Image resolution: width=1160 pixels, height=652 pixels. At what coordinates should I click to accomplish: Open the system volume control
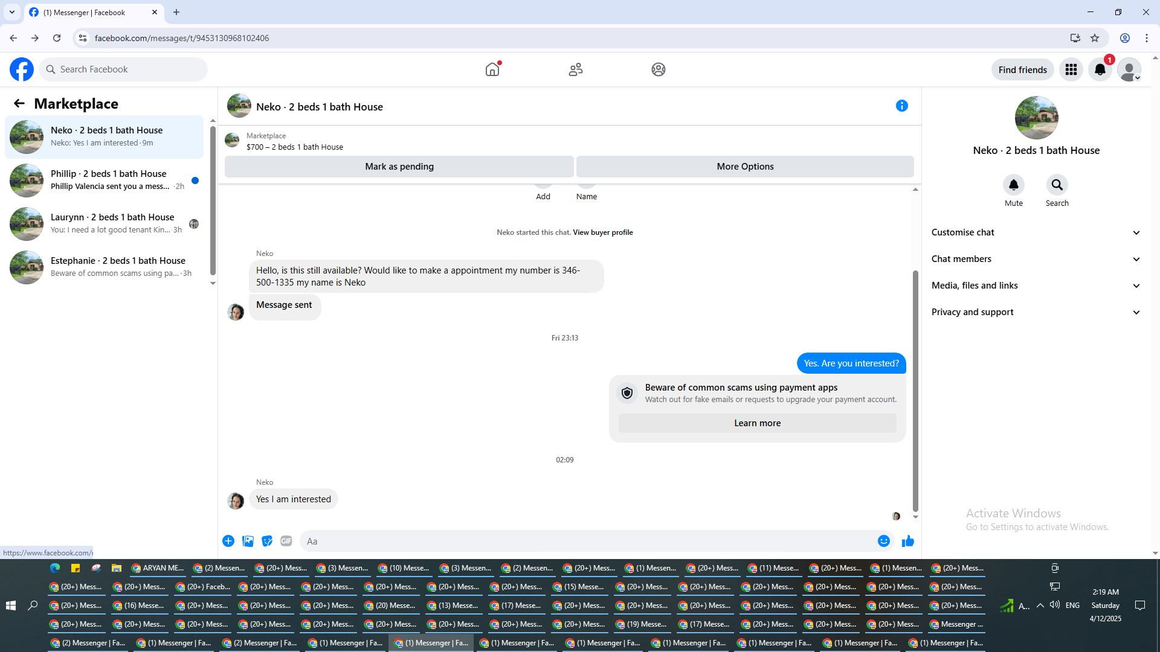click(1055, 605)
